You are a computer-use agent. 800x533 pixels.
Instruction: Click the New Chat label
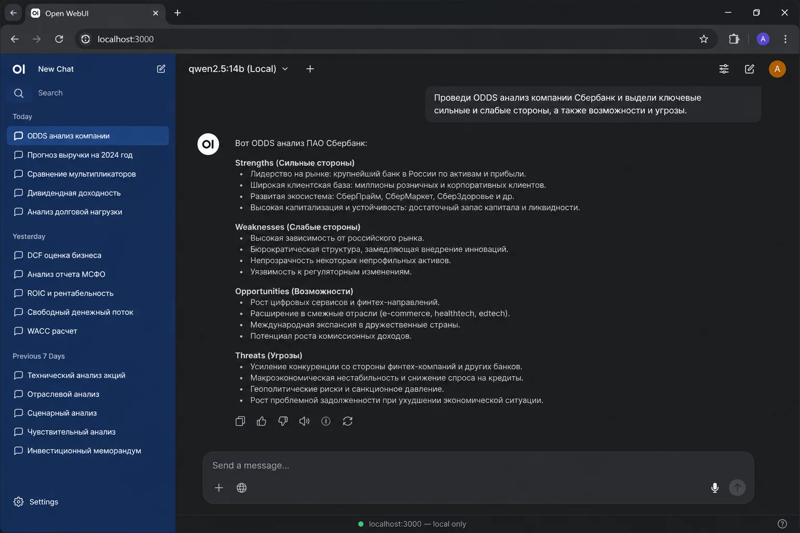[x=56, y=69]
